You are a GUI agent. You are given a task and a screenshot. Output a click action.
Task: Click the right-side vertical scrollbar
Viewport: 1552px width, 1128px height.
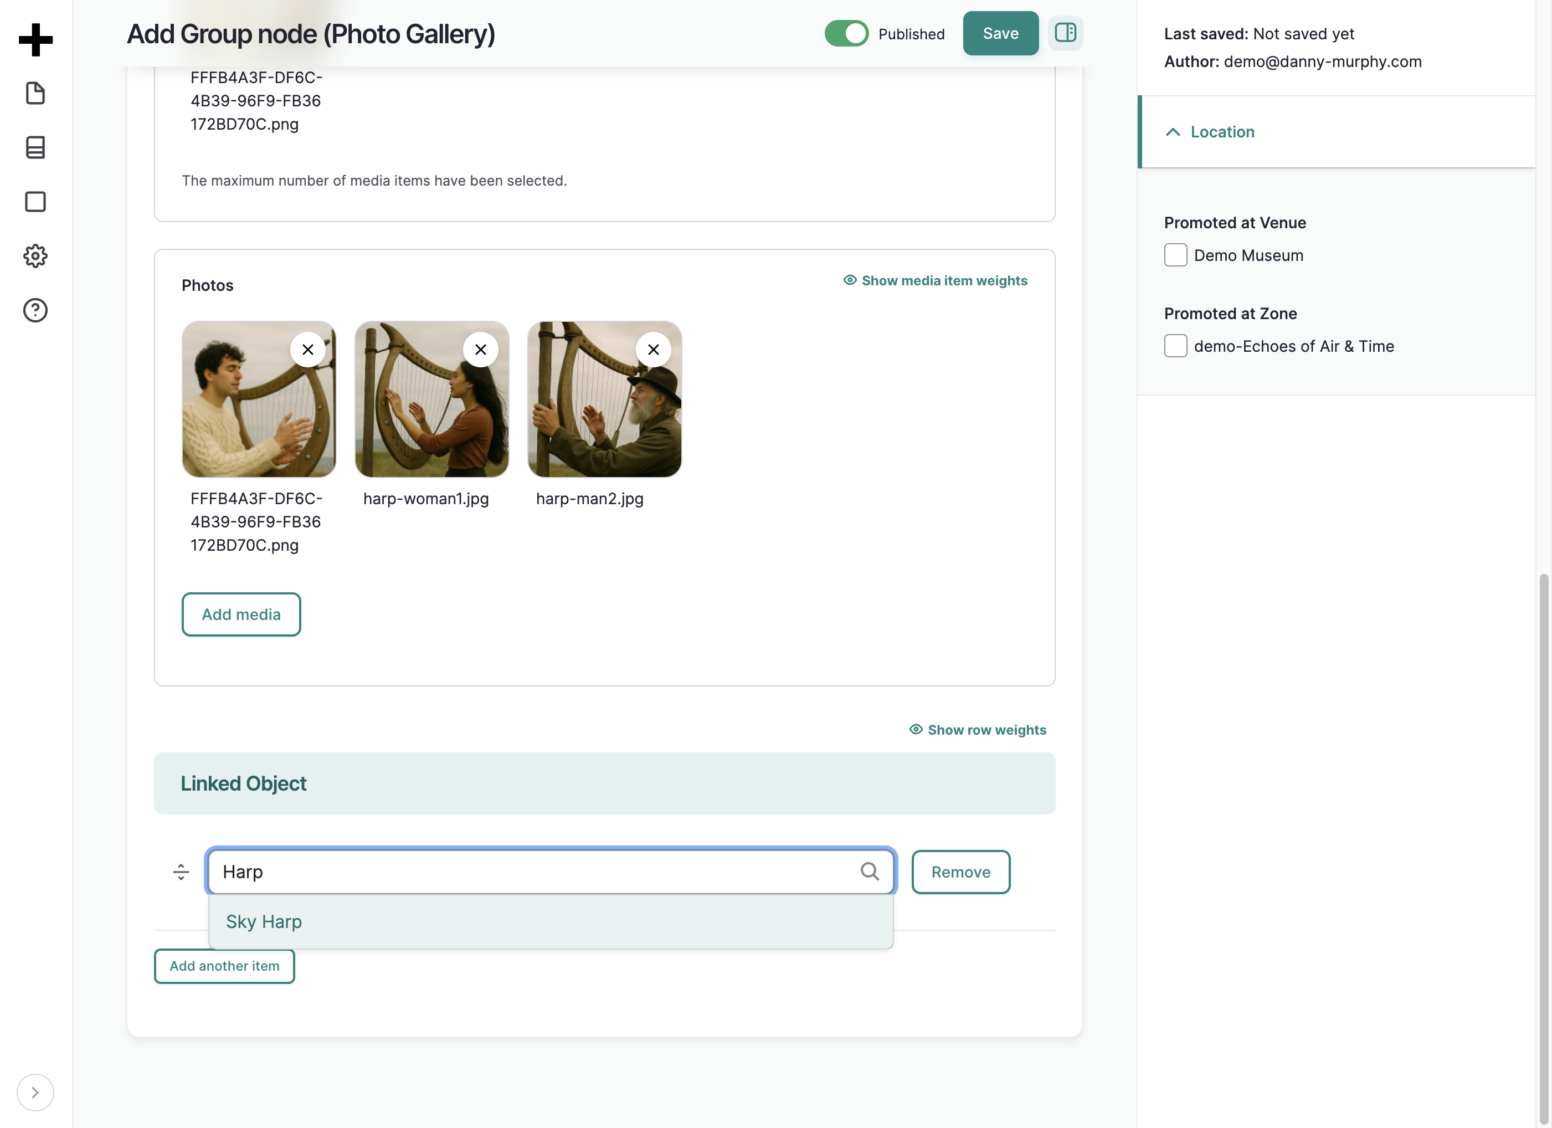[x=1544, y=849]
